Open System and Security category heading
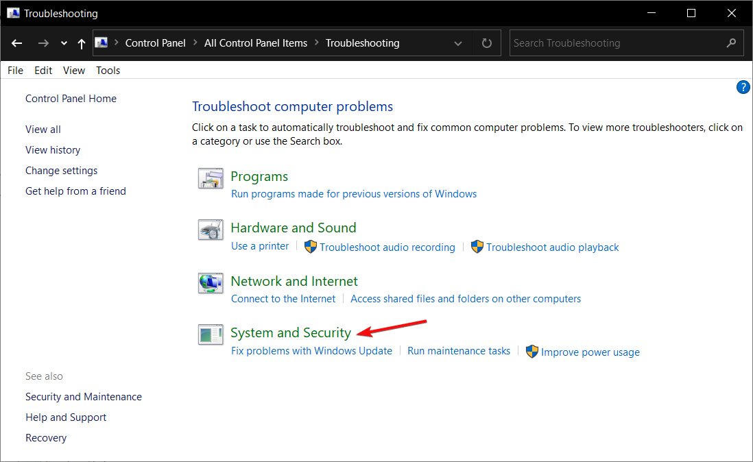 pyautogui.click(x=291, y=333)
